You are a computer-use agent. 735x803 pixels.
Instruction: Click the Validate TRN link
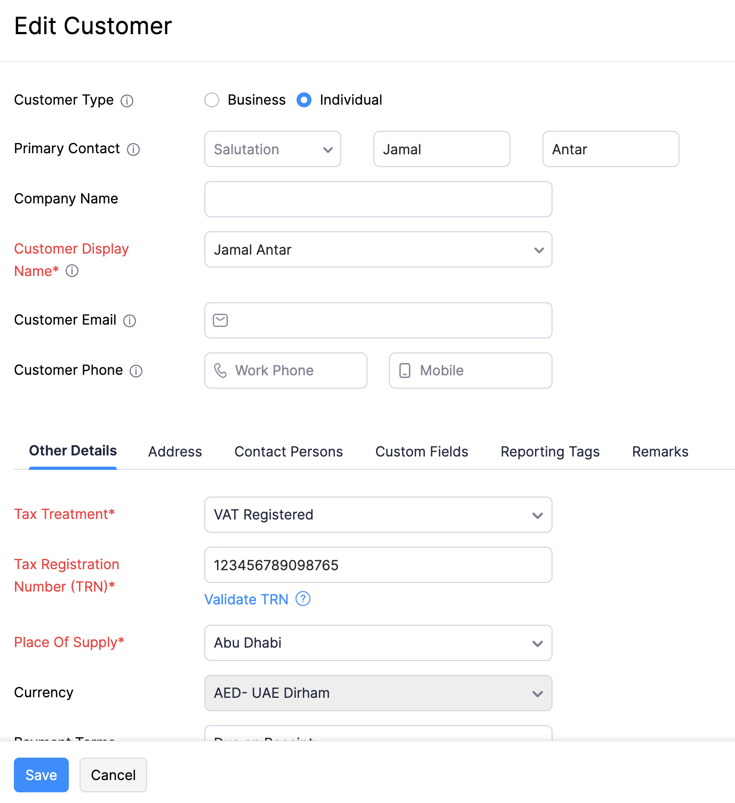click(246, 599)
